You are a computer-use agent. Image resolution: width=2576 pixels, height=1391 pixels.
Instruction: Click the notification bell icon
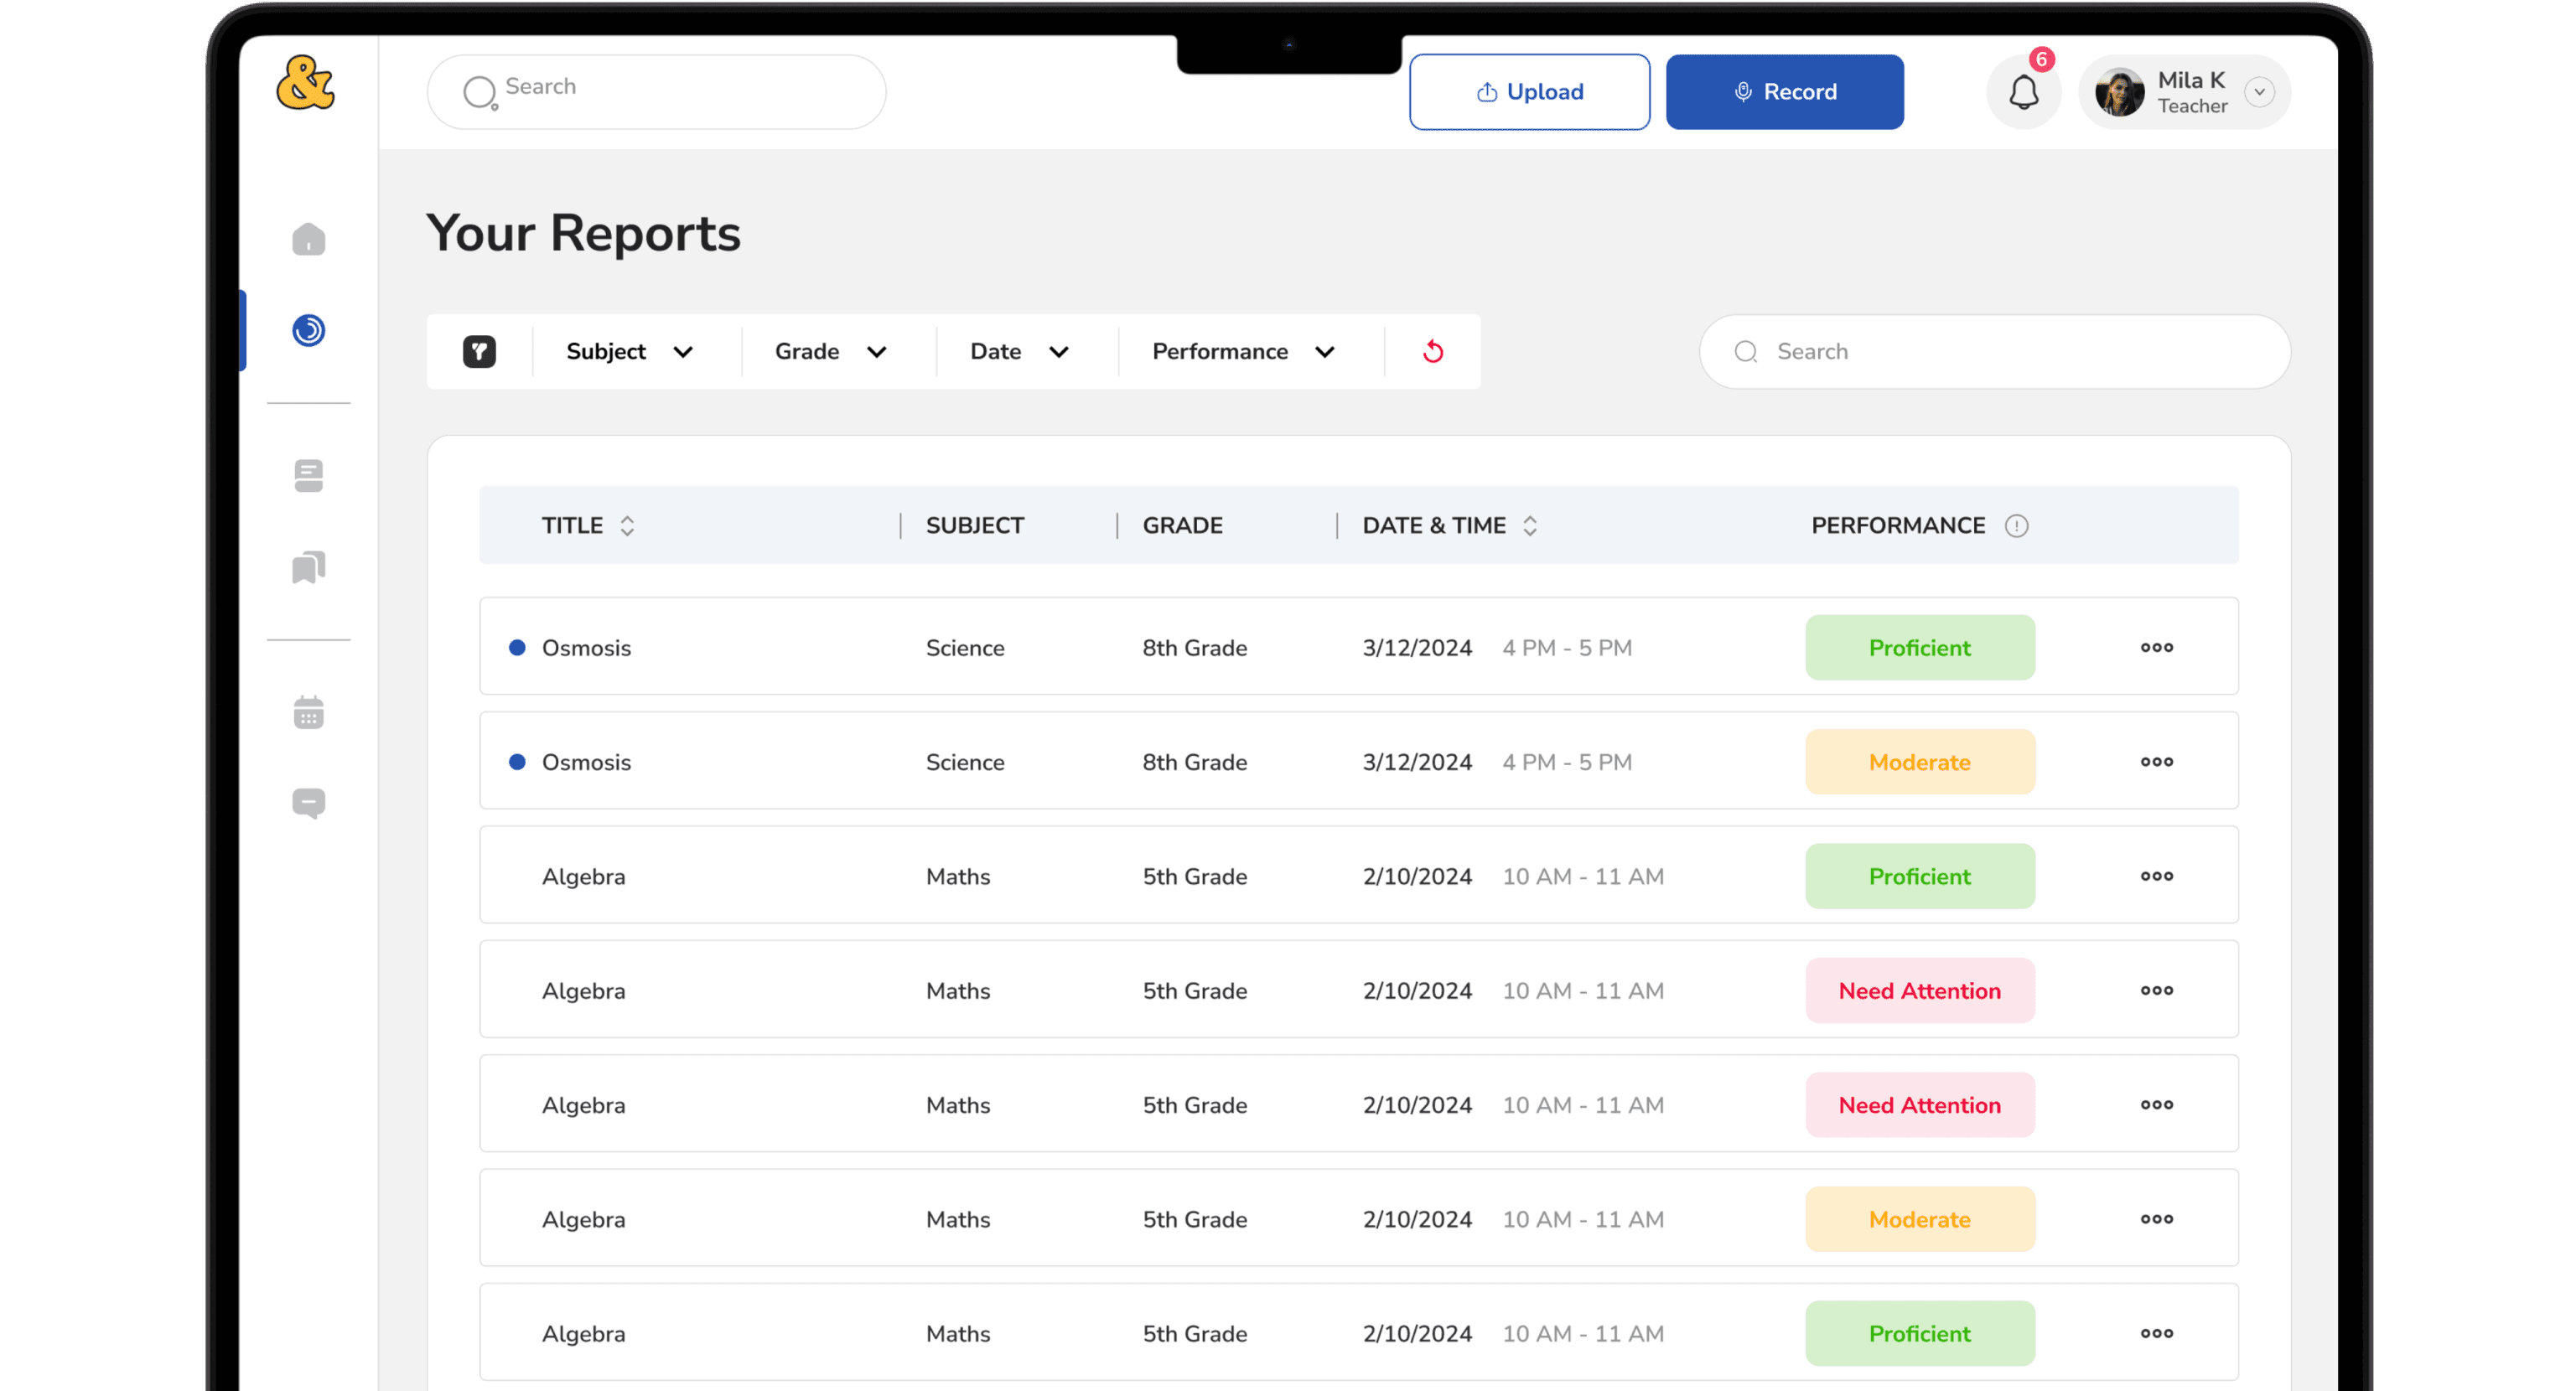2023,93
